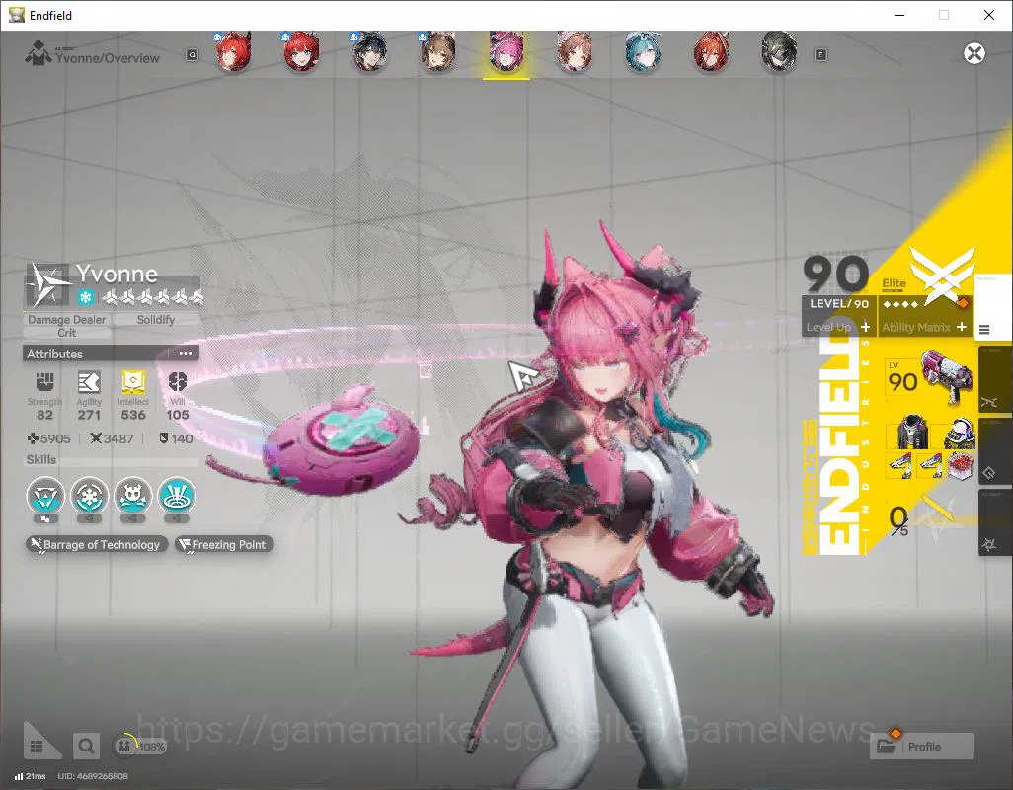This screenshot has width=1013, height=790.
Task: Close the character overview with X icon
Action: [x=974, y=53]
